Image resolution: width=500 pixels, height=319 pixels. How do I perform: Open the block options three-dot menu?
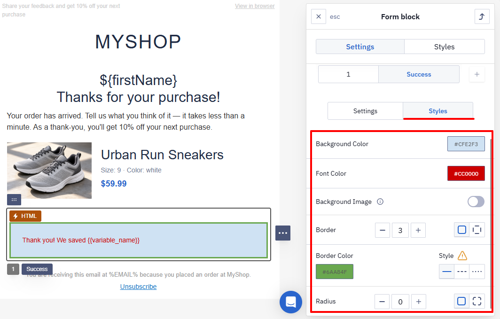pyautogui.click(x=283, y=233)
